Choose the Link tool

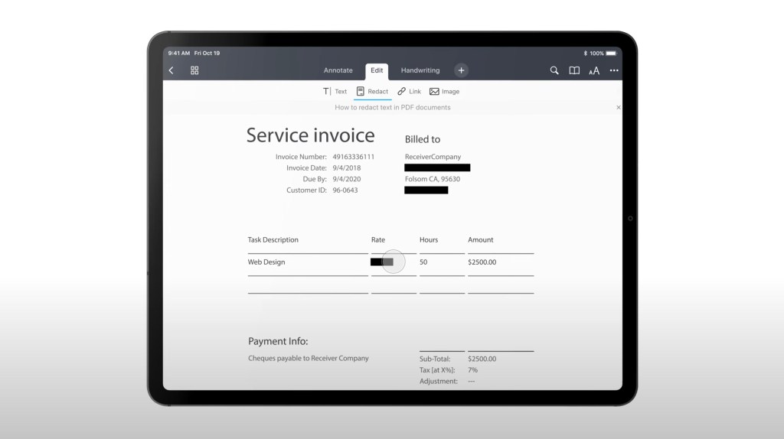(409, 91)
